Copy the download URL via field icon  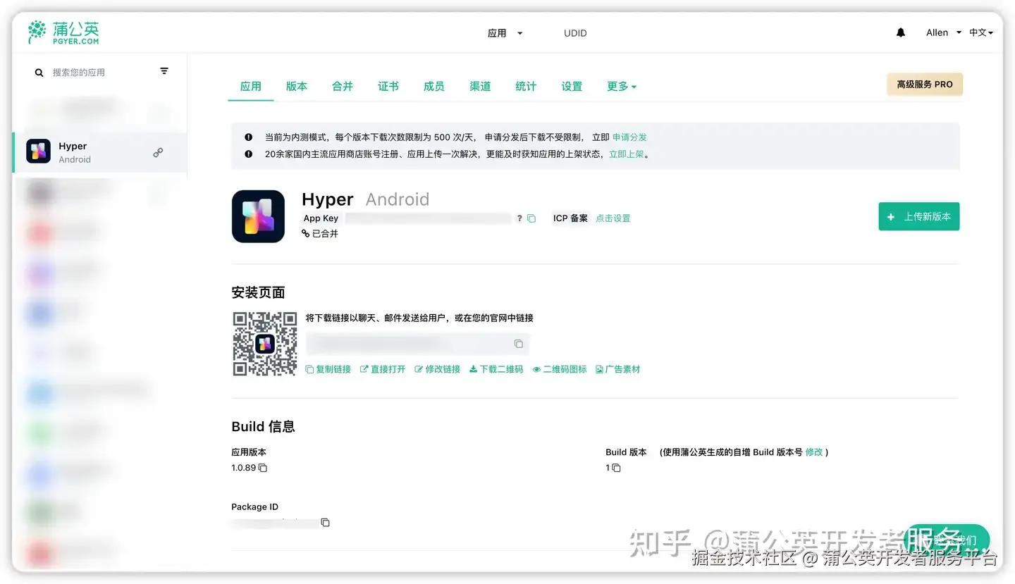click(518, 344)
